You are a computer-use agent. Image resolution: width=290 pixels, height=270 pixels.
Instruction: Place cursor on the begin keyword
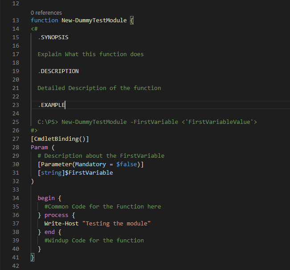point(46,198)
